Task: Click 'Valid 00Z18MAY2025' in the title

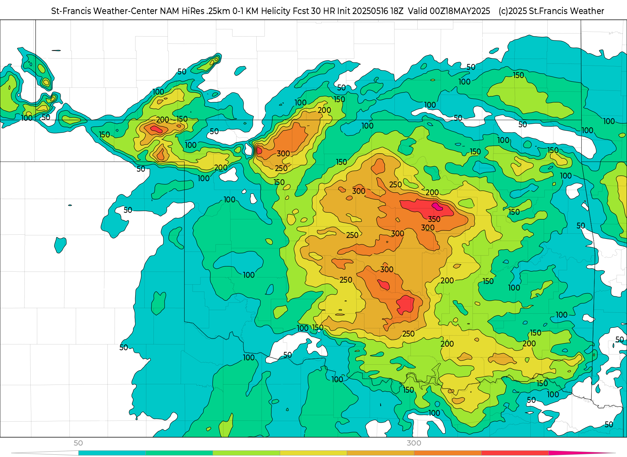Action: 449,11
